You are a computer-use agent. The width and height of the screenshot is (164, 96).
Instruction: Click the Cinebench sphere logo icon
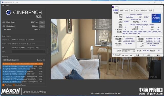[x=9, y=12]
